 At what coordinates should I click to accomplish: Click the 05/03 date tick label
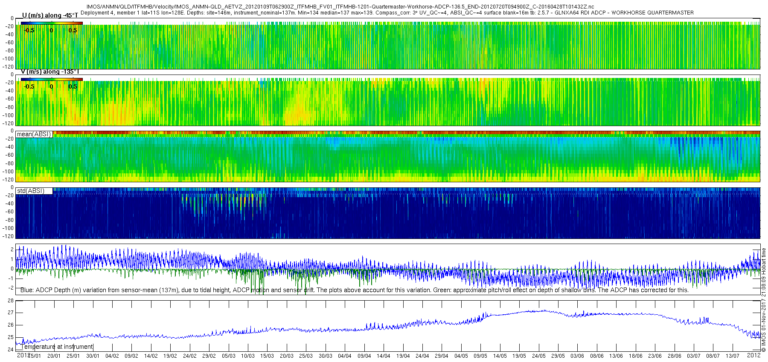[228, 356]
